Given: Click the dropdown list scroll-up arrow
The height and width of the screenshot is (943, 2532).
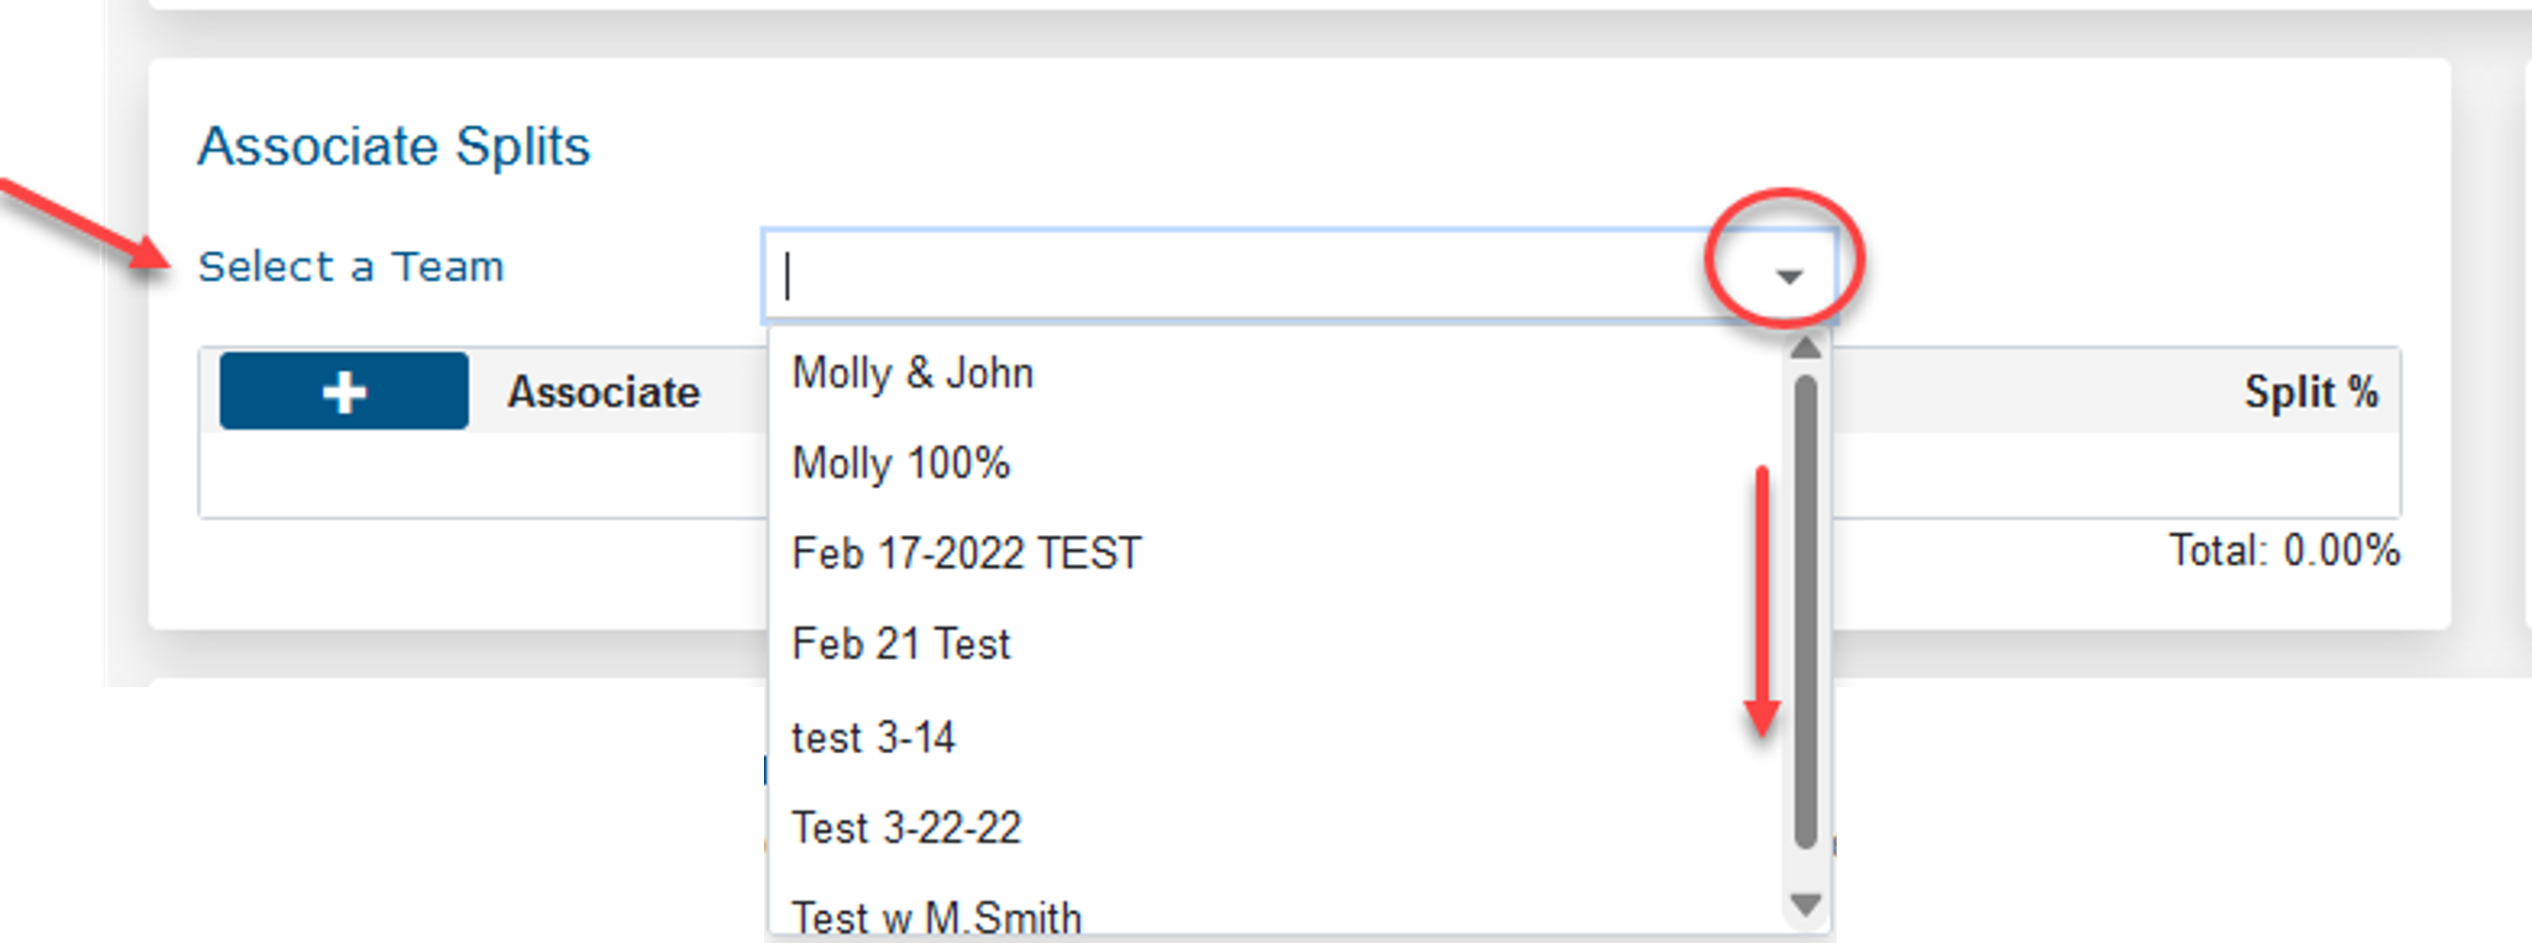Looking at the screenshot, I should tap(1806, 348).
